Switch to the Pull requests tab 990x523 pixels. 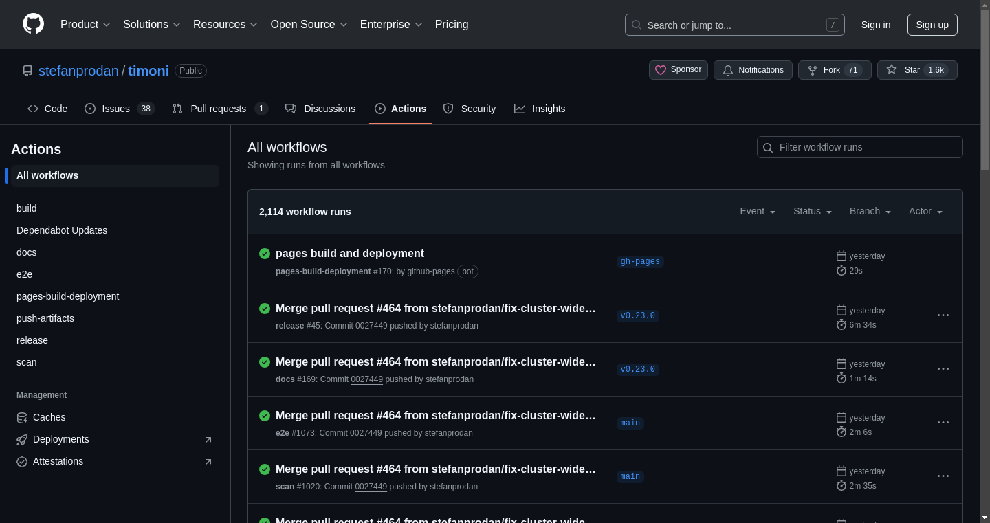(x=220, y=109)
